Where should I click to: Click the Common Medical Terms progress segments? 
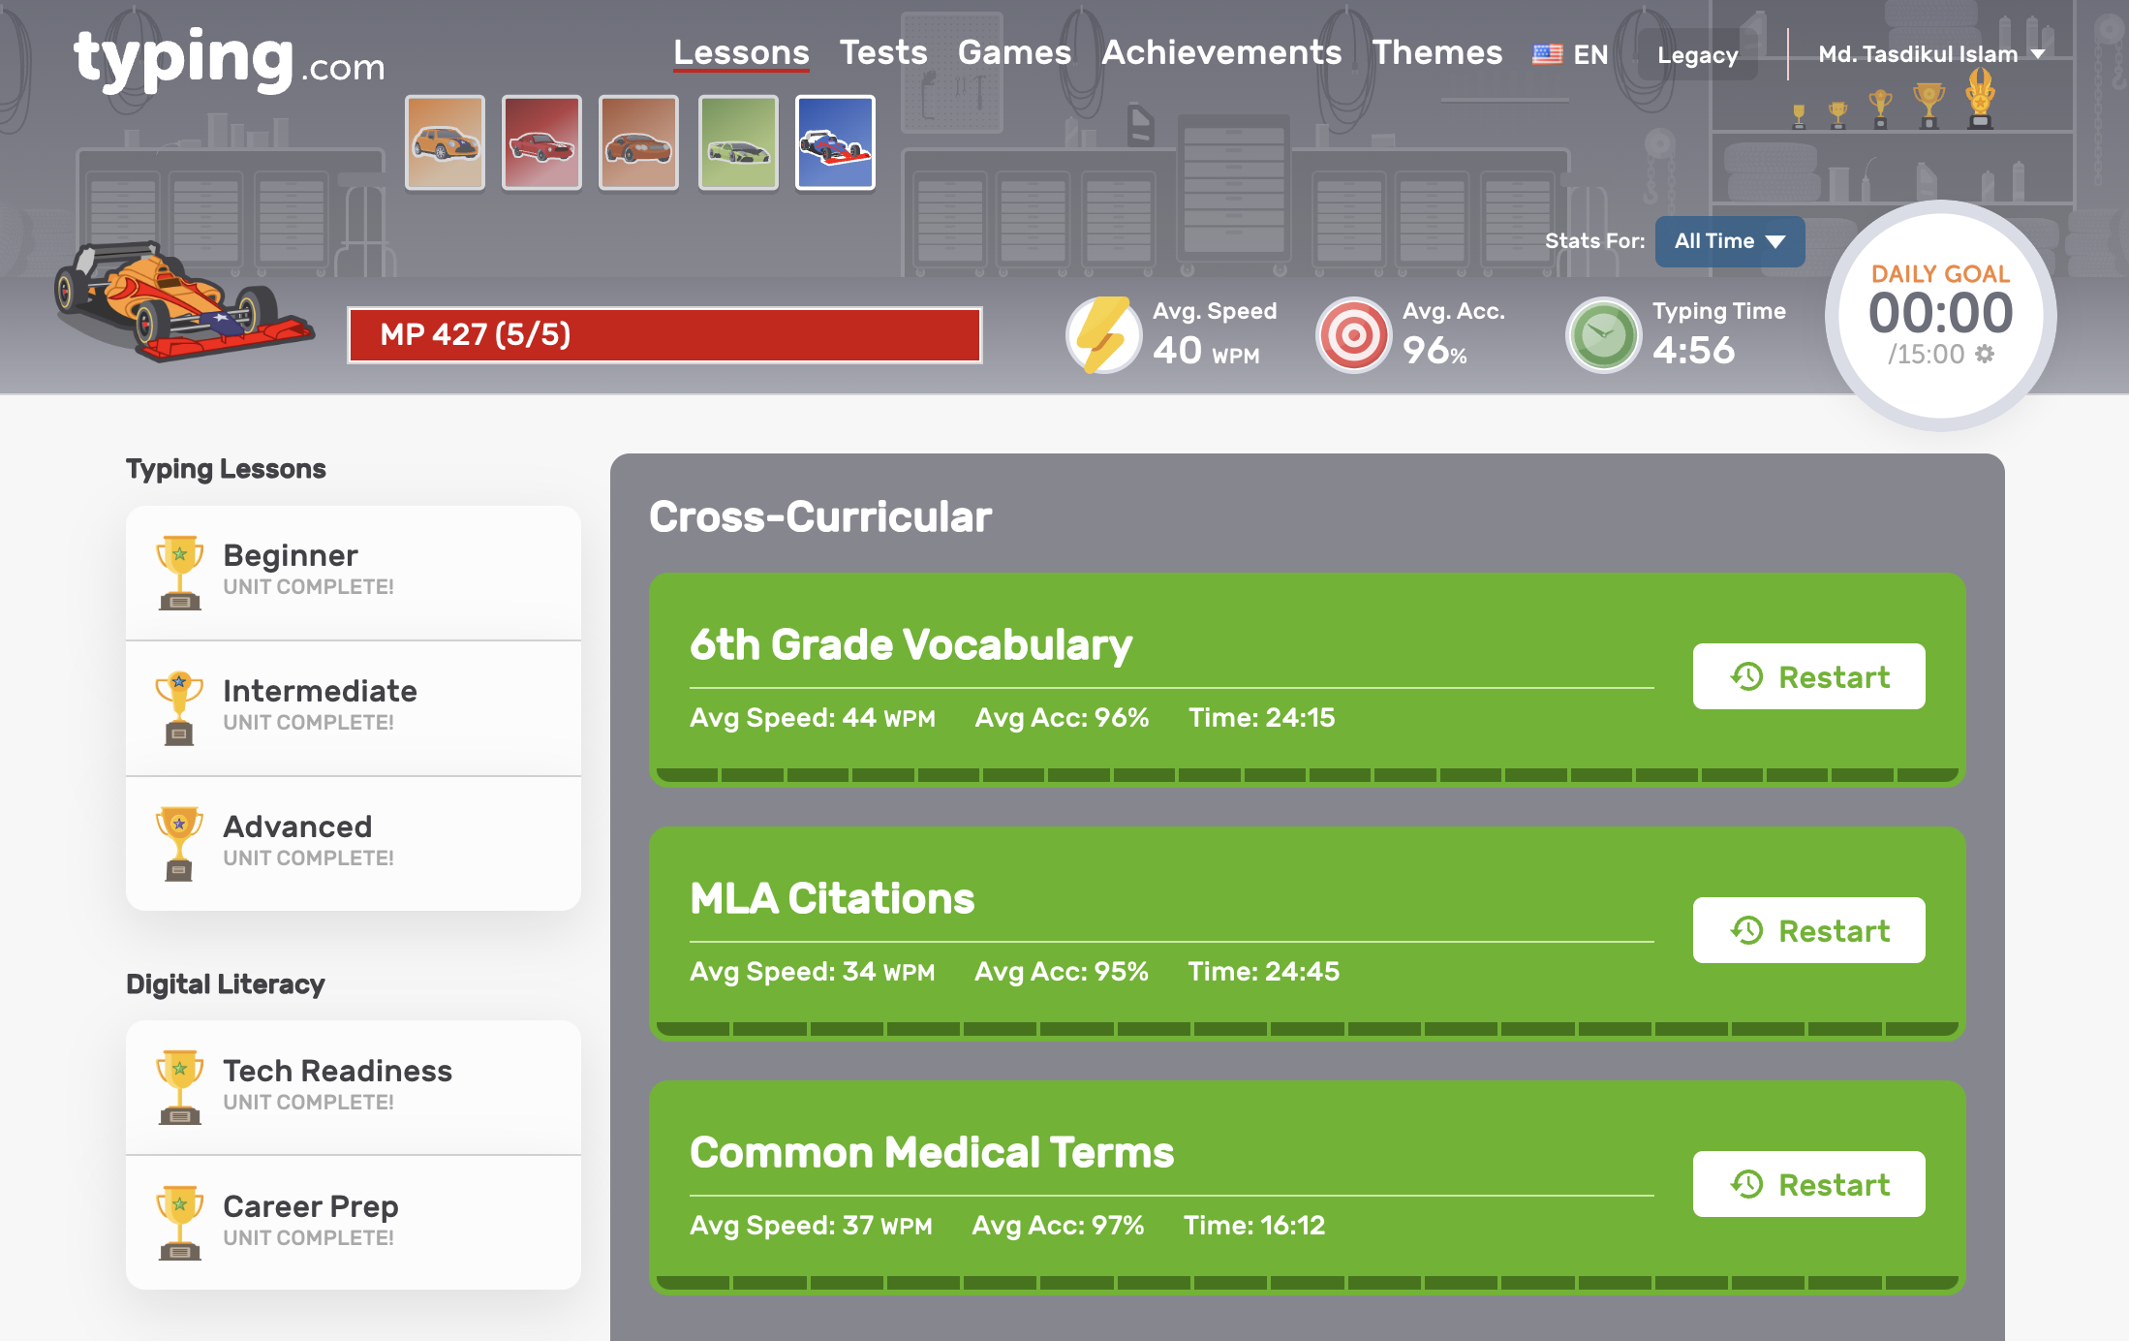[x=1308, y=1283]
